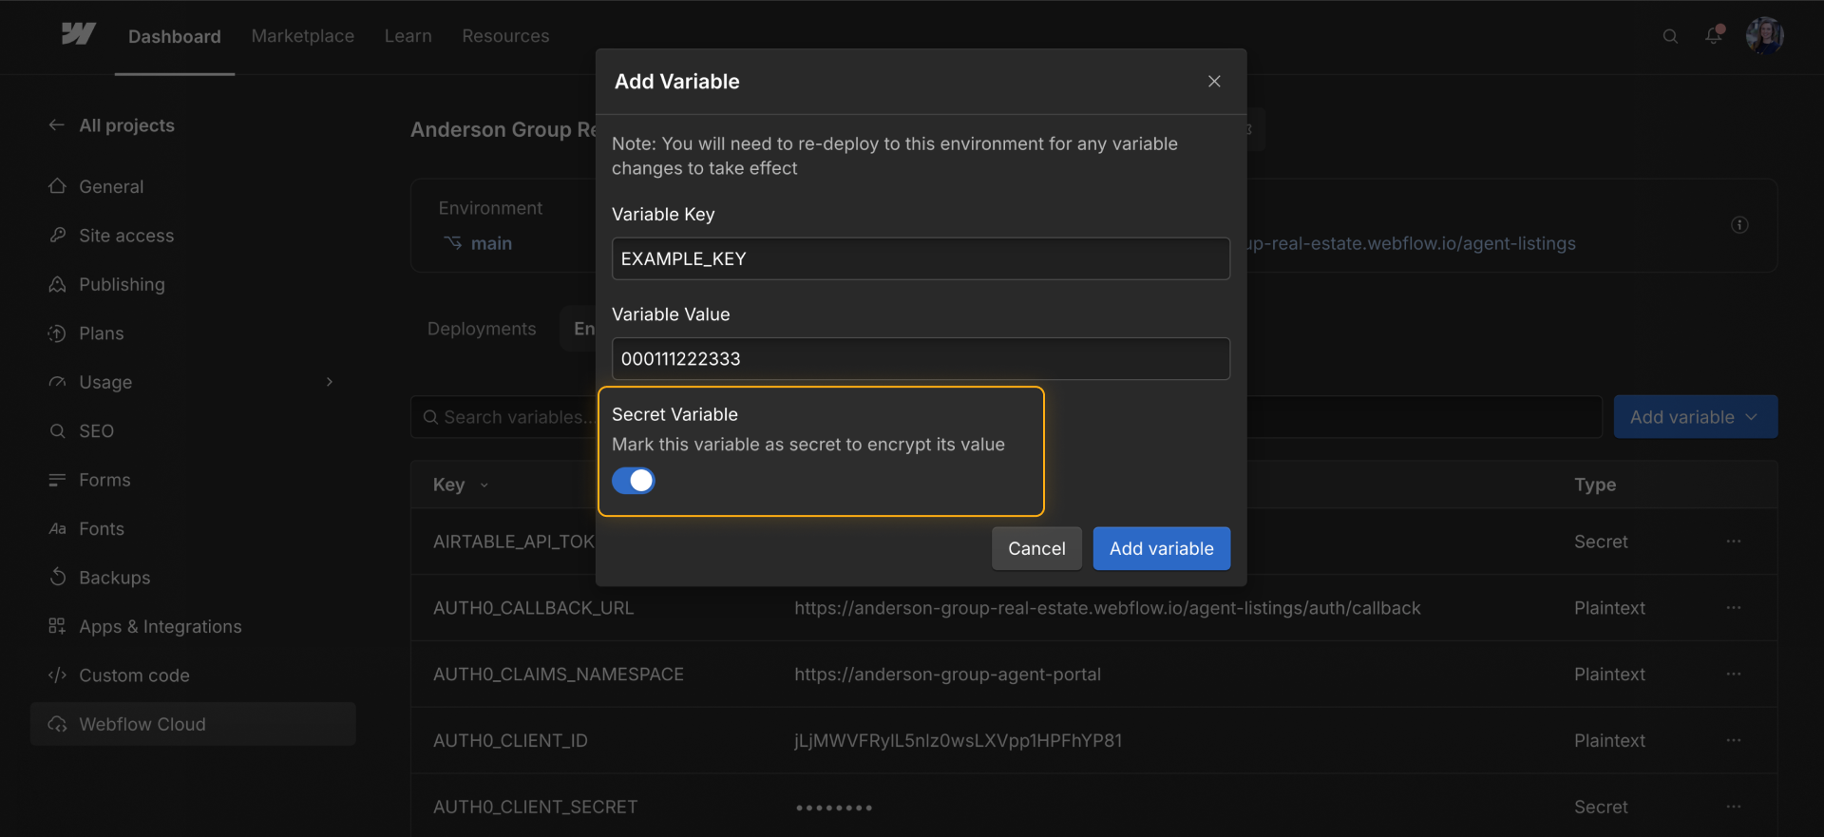This screenshot has width=1824, height=837.
Task: Confirm with blue Add variable button
Action: (x=1162, y=548)
